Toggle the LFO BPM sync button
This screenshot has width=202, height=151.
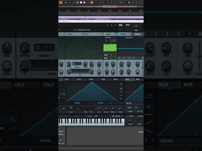64,109
